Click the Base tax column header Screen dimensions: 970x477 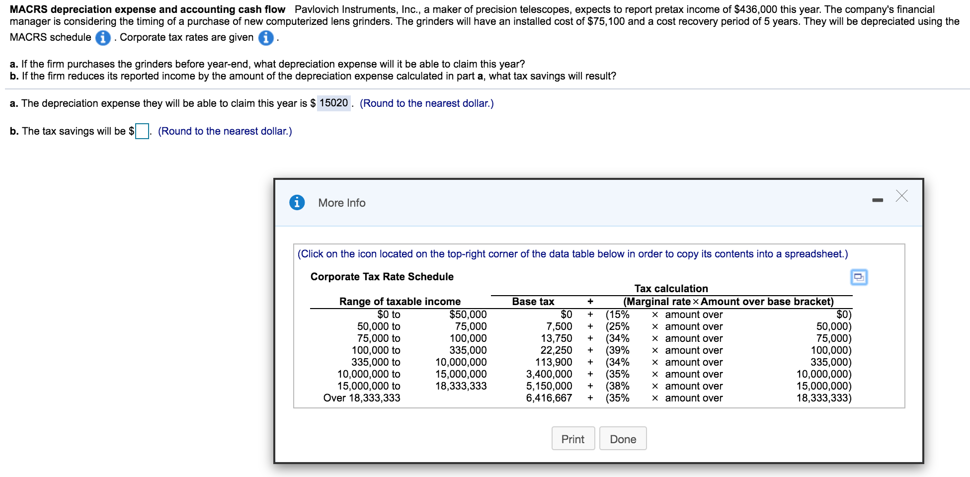pos(534,302)
